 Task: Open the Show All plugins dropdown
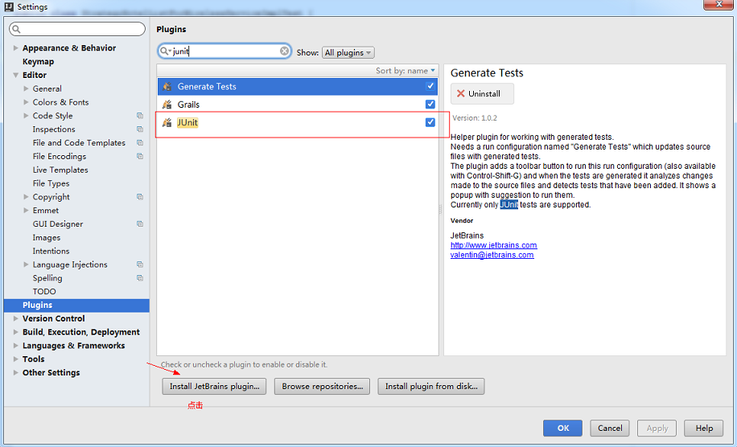pos(348,52)
